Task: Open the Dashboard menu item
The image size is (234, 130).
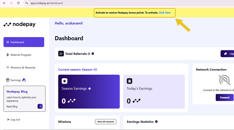Action: coord(24,42)
